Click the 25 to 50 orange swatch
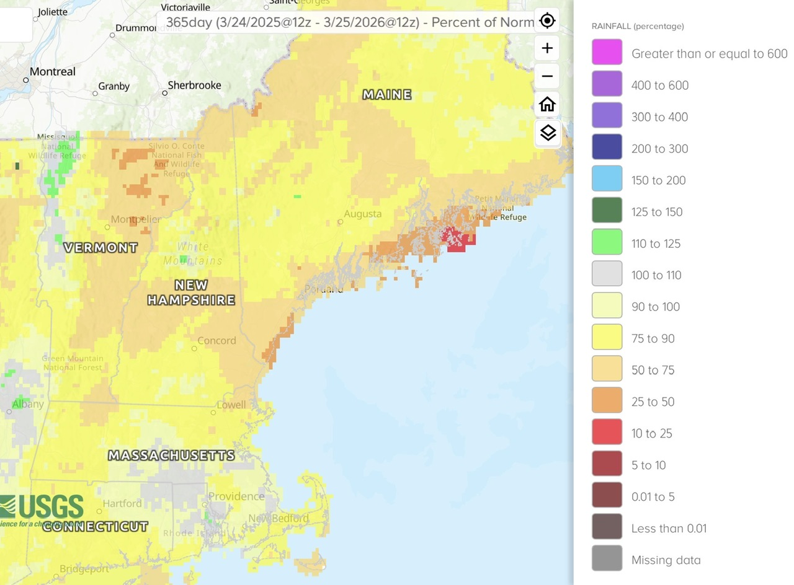Screen dimensions: 794x585 tap(607, 402)
